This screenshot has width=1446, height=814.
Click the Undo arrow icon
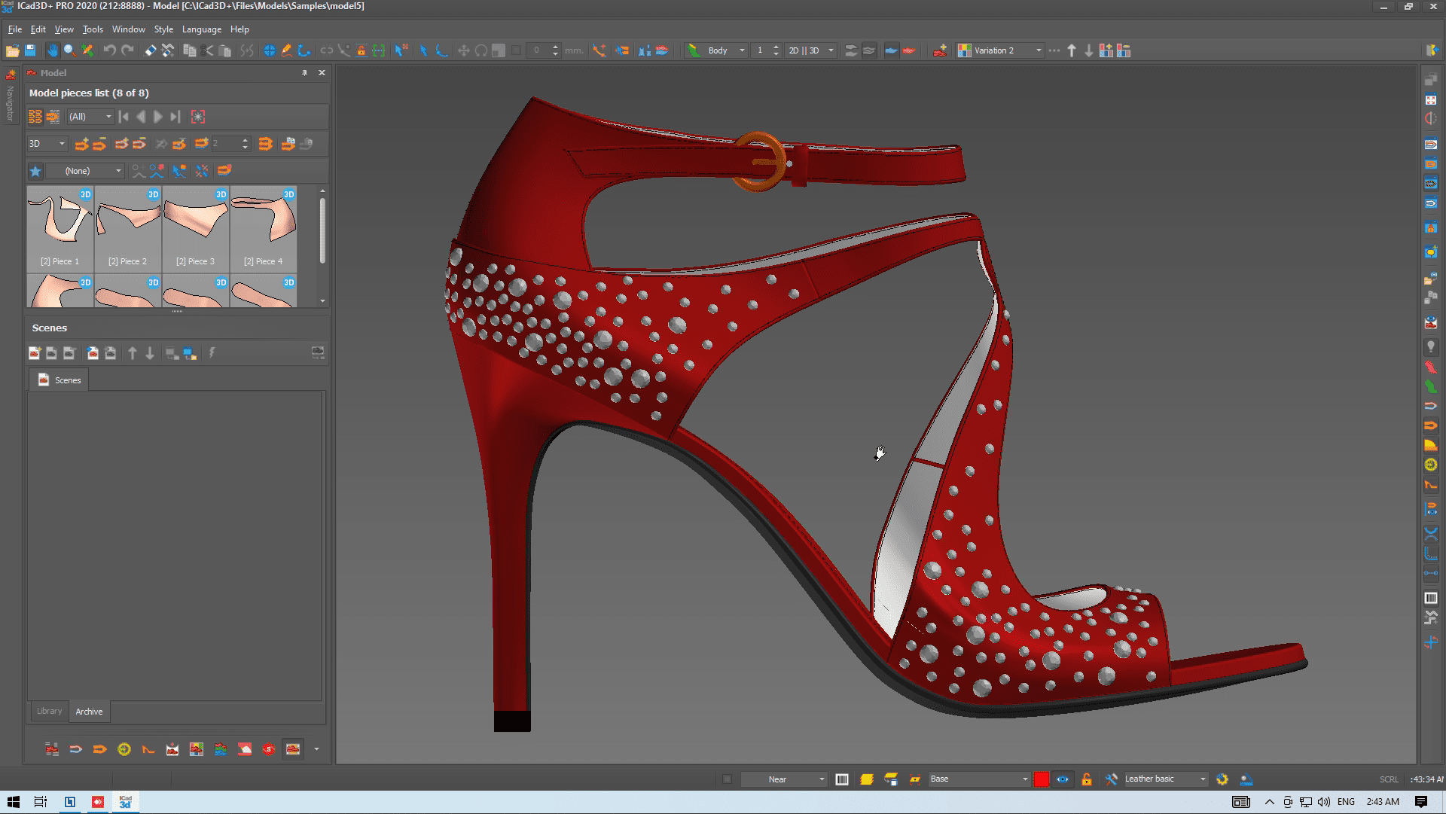pos(110,50)
